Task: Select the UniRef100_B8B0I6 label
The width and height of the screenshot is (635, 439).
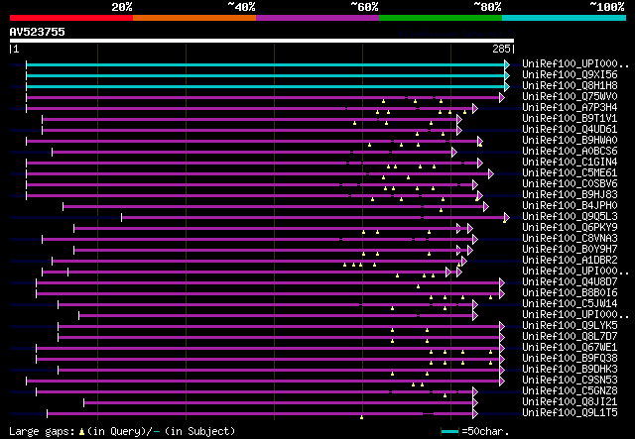Action: [x=570, y=293]
